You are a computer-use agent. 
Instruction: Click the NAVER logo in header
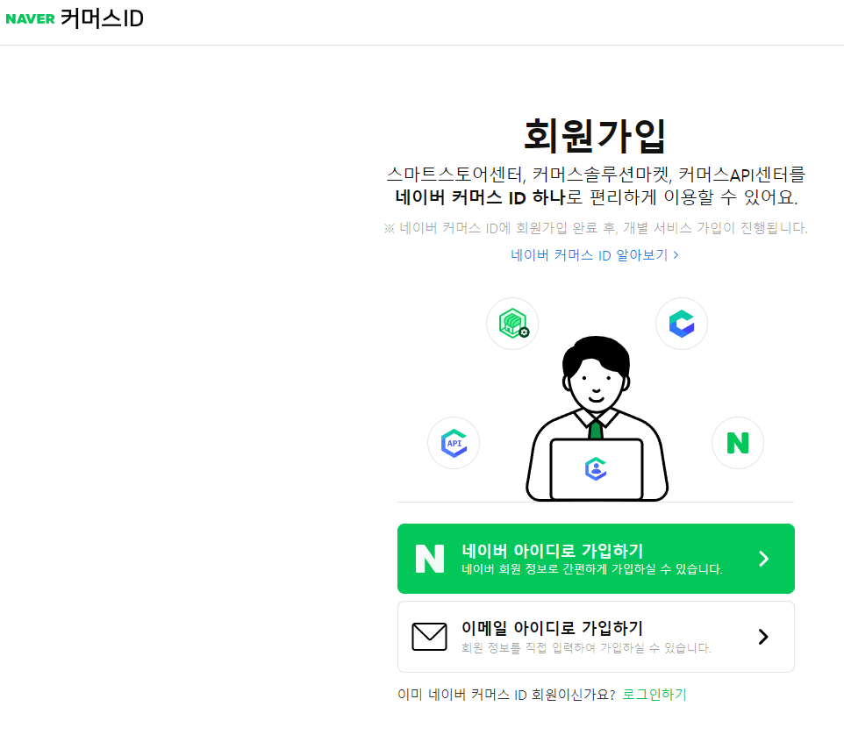(30, 18)
